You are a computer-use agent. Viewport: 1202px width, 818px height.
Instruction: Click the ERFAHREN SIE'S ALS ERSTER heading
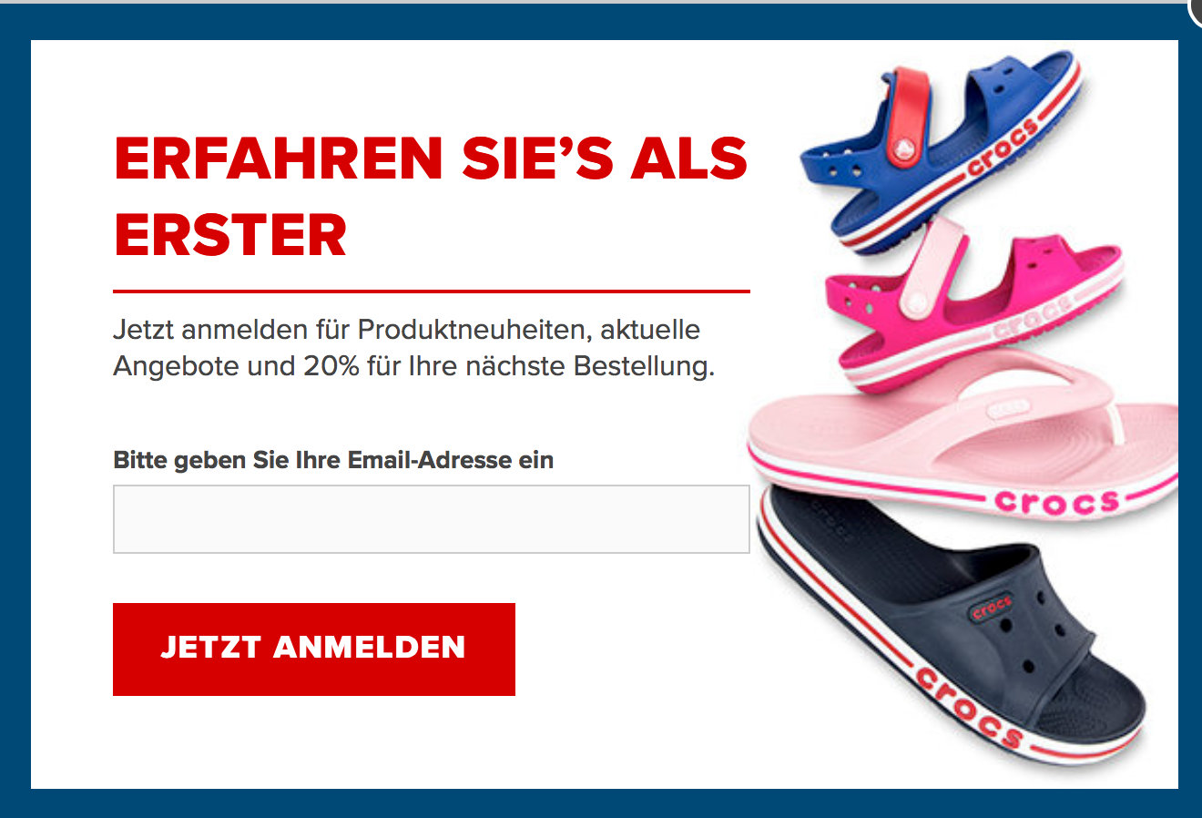click(431, 197)
